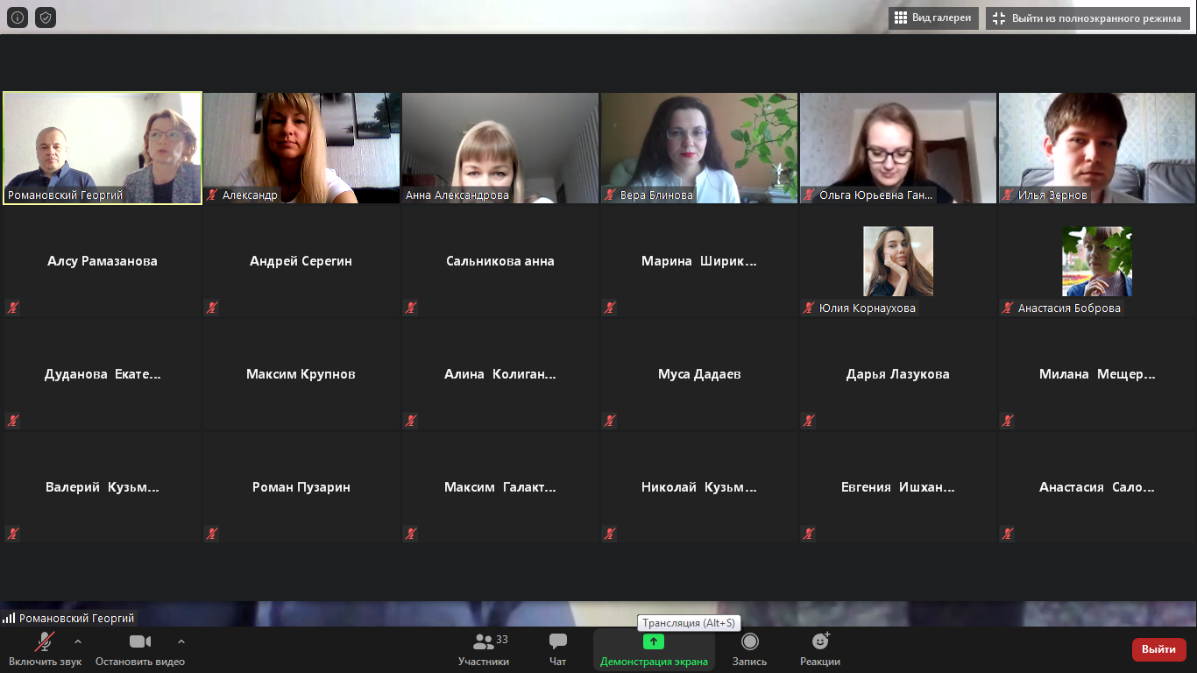Click muted mic icon on Муса Дадаев tile
The height and width of the screenshot is (673, 1197).
point(610,421)
